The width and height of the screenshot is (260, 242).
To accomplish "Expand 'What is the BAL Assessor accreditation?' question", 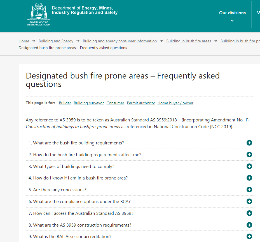I will (x=72, y=237).
